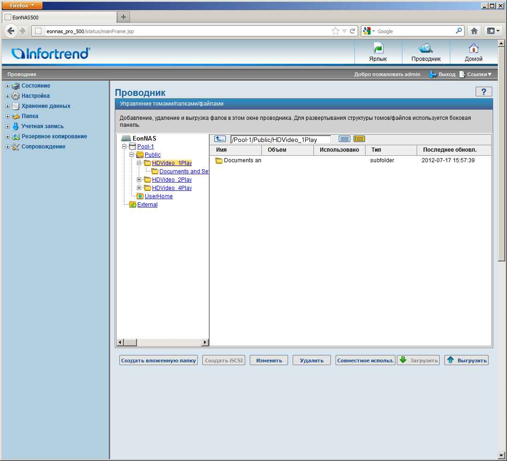Click the Резервное копирование backup icon
The width and height of the screenshot is (507, 461).
point(16,136)
